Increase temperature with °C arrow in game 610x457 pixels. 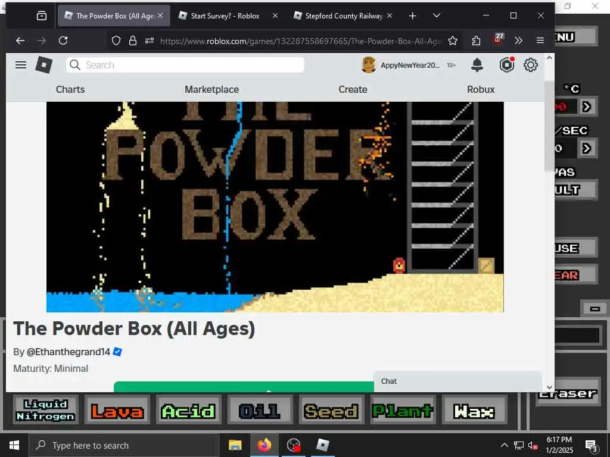point(587,107)
